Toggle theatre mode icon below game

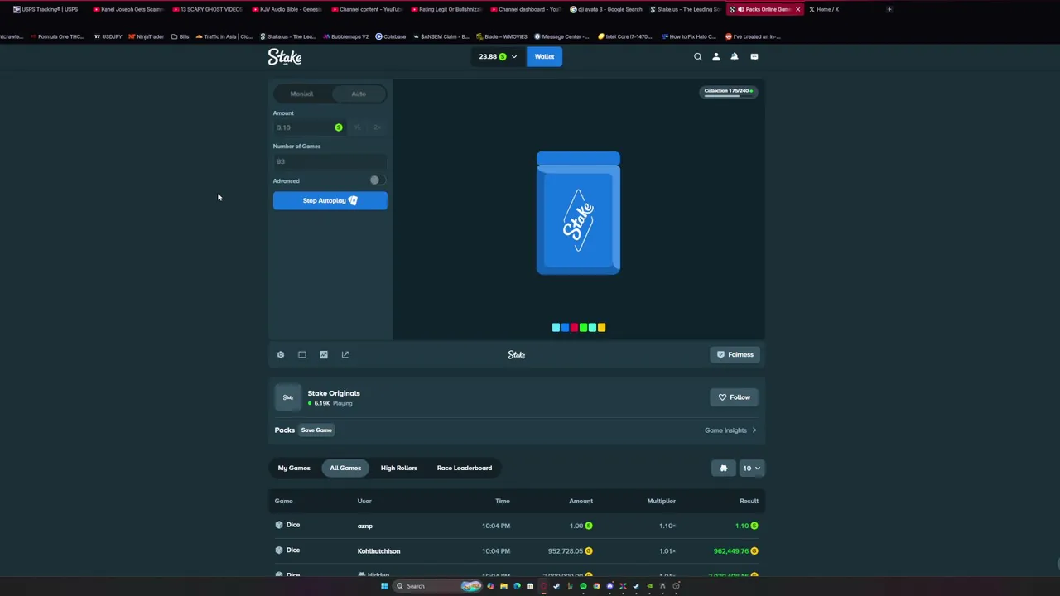tap(302, 355)
